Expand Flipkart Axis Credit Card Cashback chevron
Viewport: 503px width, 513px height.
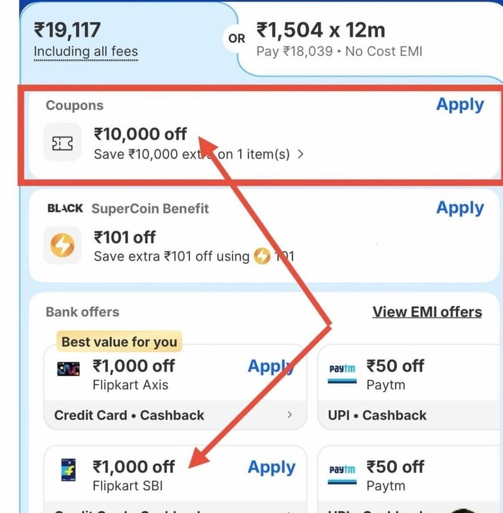tap(289, 415)
